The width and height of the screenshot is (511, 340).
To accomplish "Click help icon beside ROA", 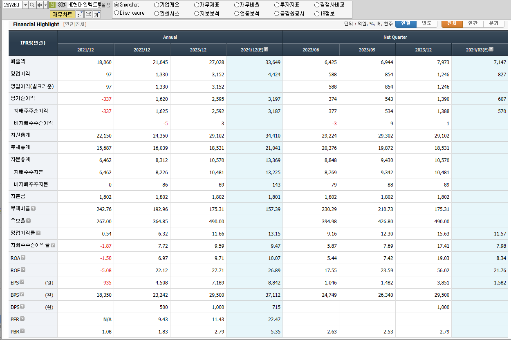I will pos(23,257).
